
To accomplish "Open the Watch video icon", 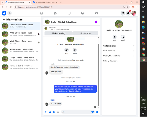I will [69, 13].
